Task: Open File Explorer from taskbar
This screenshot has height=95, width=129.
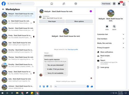Action: click(x=17, y=93)
